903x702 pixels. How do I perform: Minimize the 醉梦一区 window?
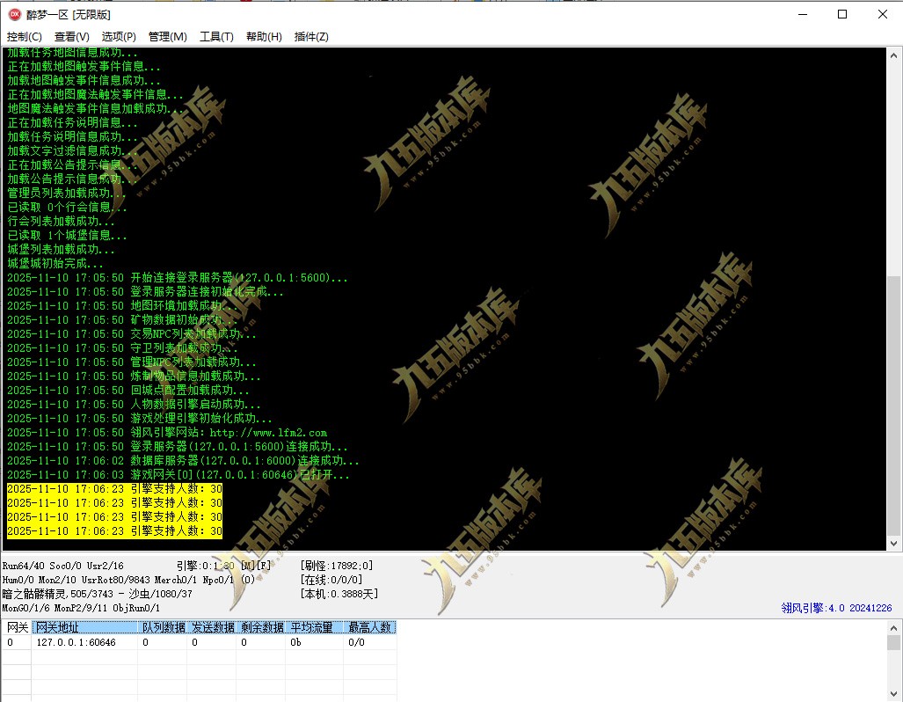(802, 14)
